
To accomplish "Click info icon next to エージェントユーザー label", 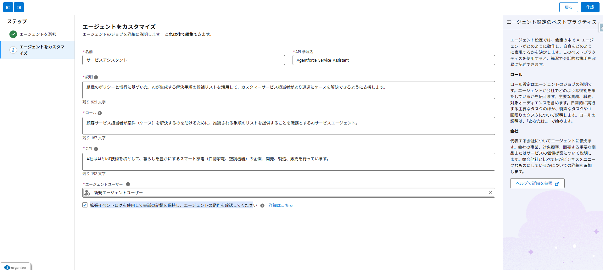I will tap(128, 185).
